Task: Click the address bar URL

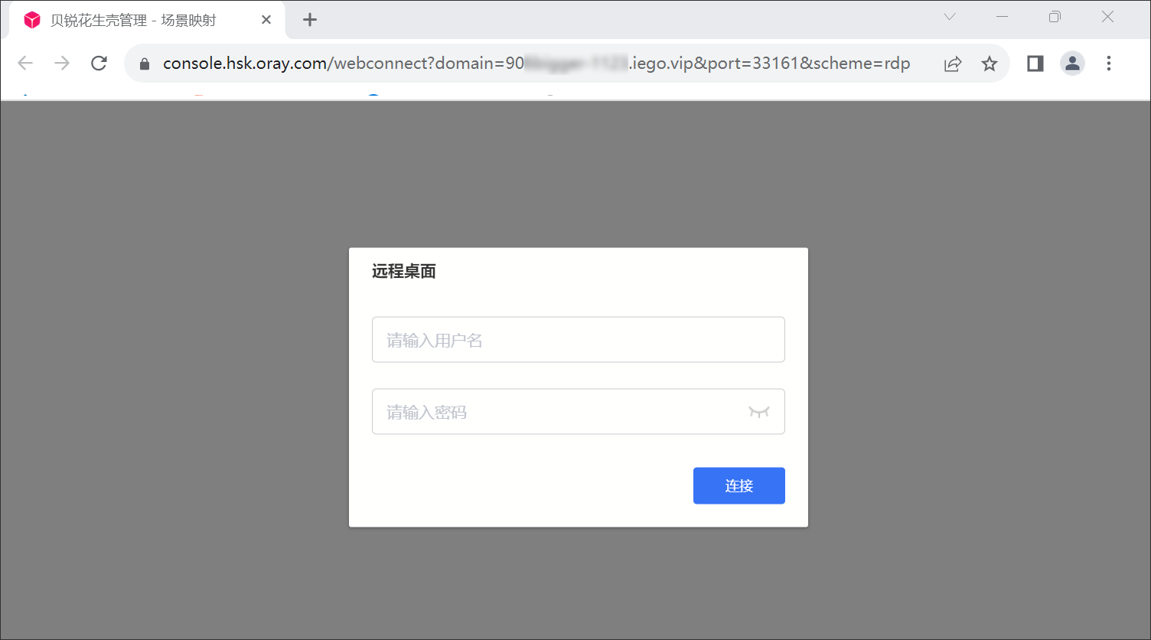Action: (x=536, y=64)
